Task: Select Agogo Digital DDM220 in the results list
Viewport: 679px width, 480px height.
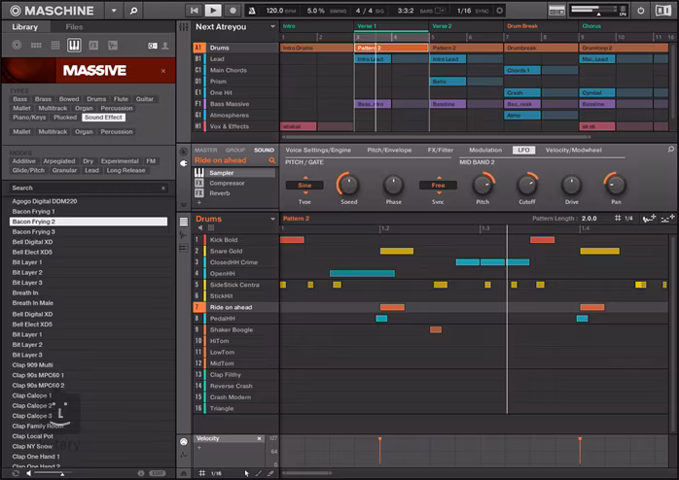Action: 89,201
